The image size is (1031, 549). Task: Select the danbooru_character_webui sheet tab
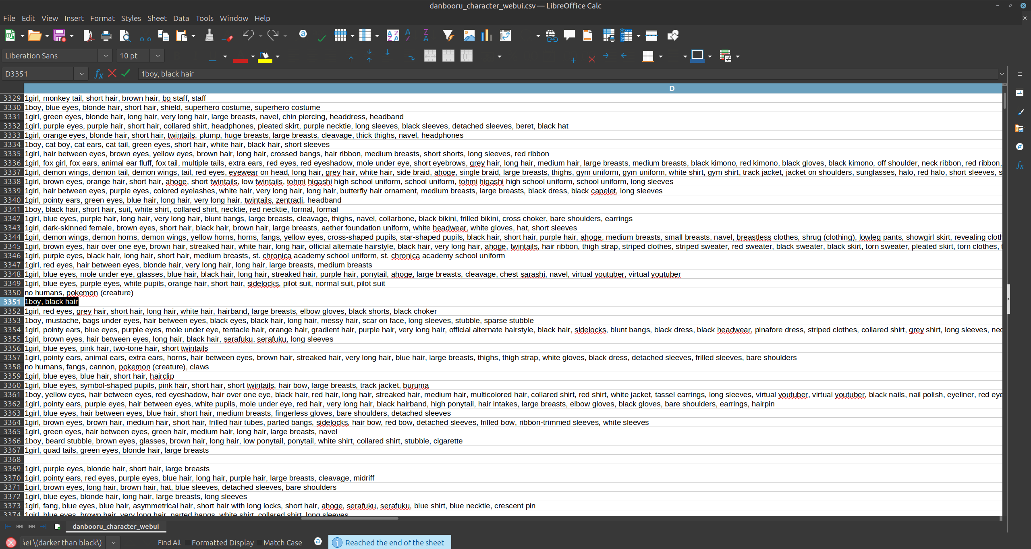tap(116, 526)
